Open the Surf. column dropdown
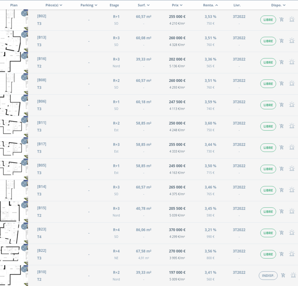Image resolution: width=298 pixels, height=286 pixels. point(144,5)
